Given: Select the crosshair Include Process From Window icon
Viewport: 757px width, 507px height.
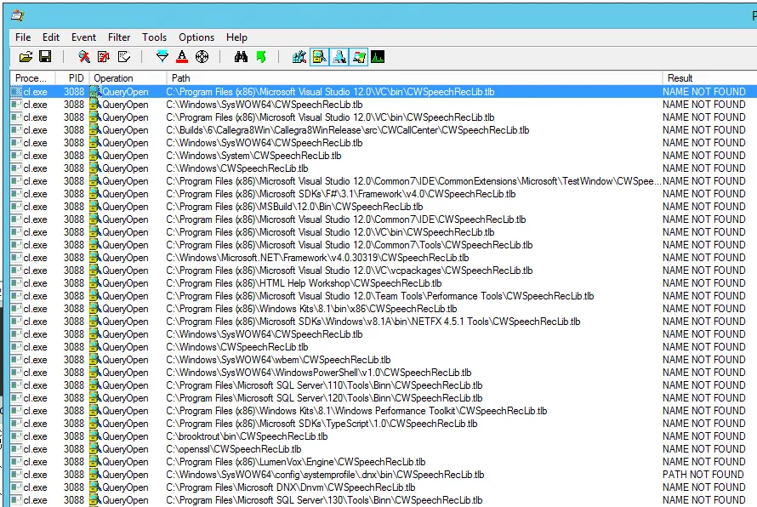Looking at the screenshot, I should click(202, 57).
